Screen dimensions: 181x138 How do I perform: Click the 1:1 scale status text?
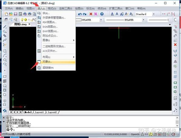(x=146, y=134)
